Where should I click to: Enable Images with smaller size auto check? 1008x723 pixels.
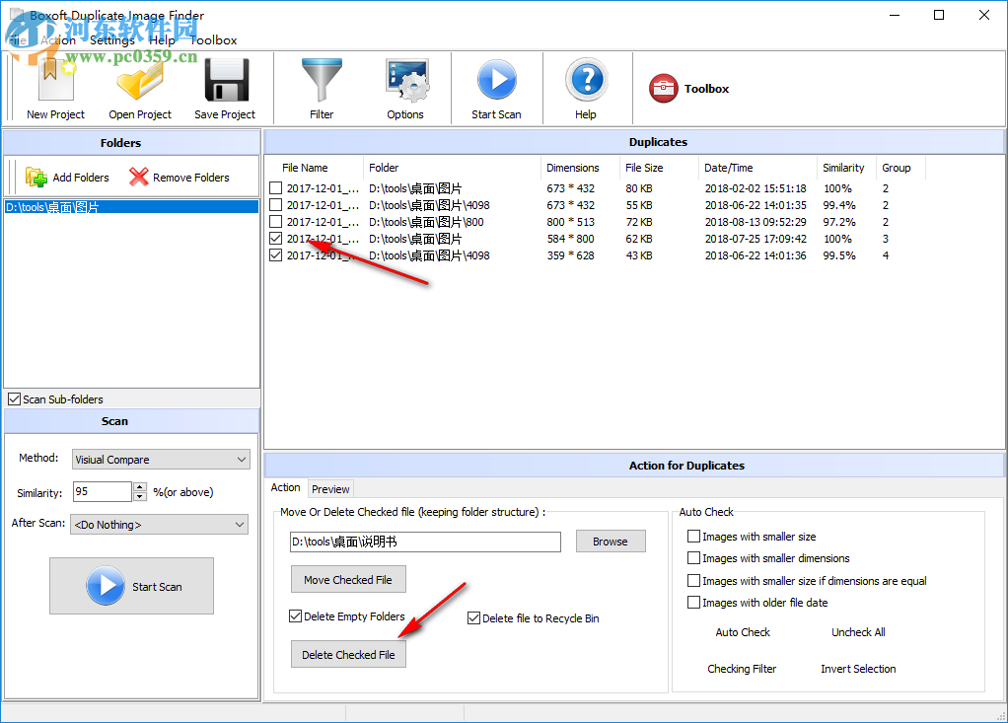[694, 536]
